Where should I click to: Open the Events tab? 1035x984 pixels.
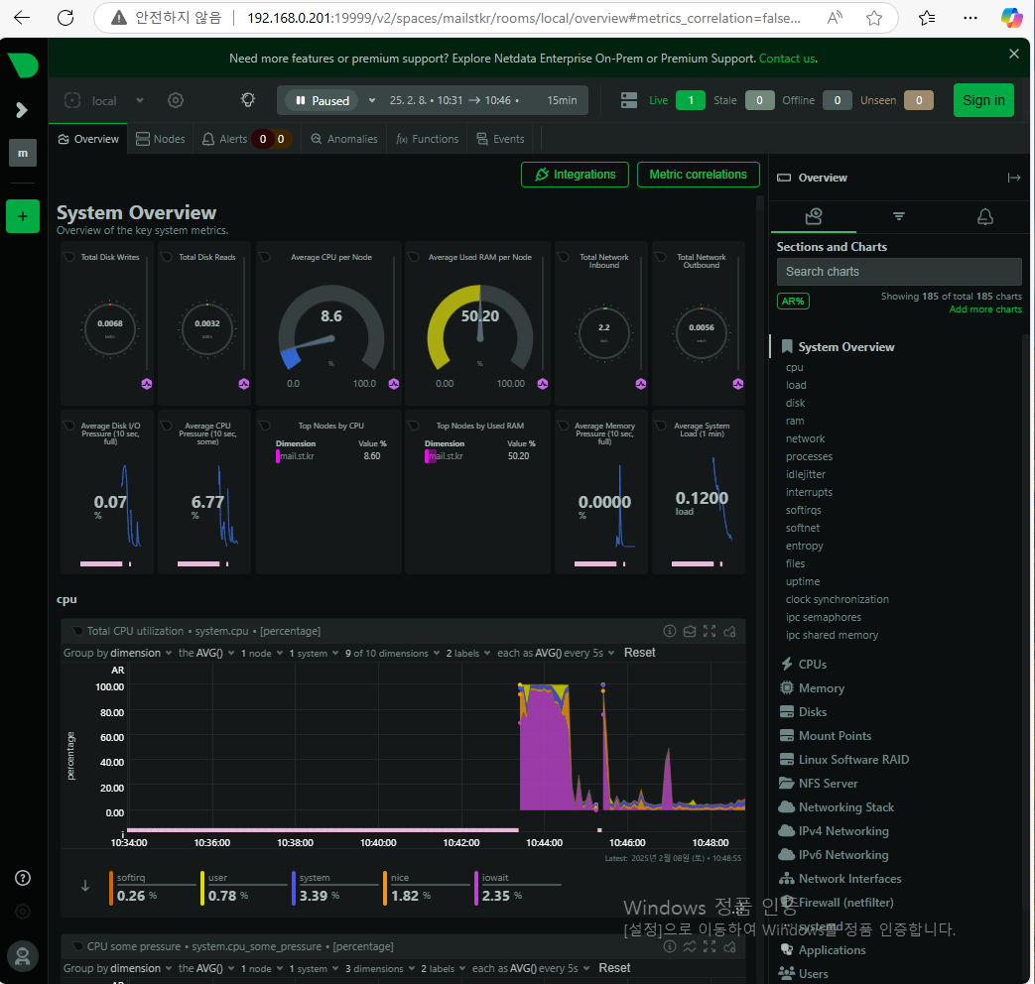(500, 139)
